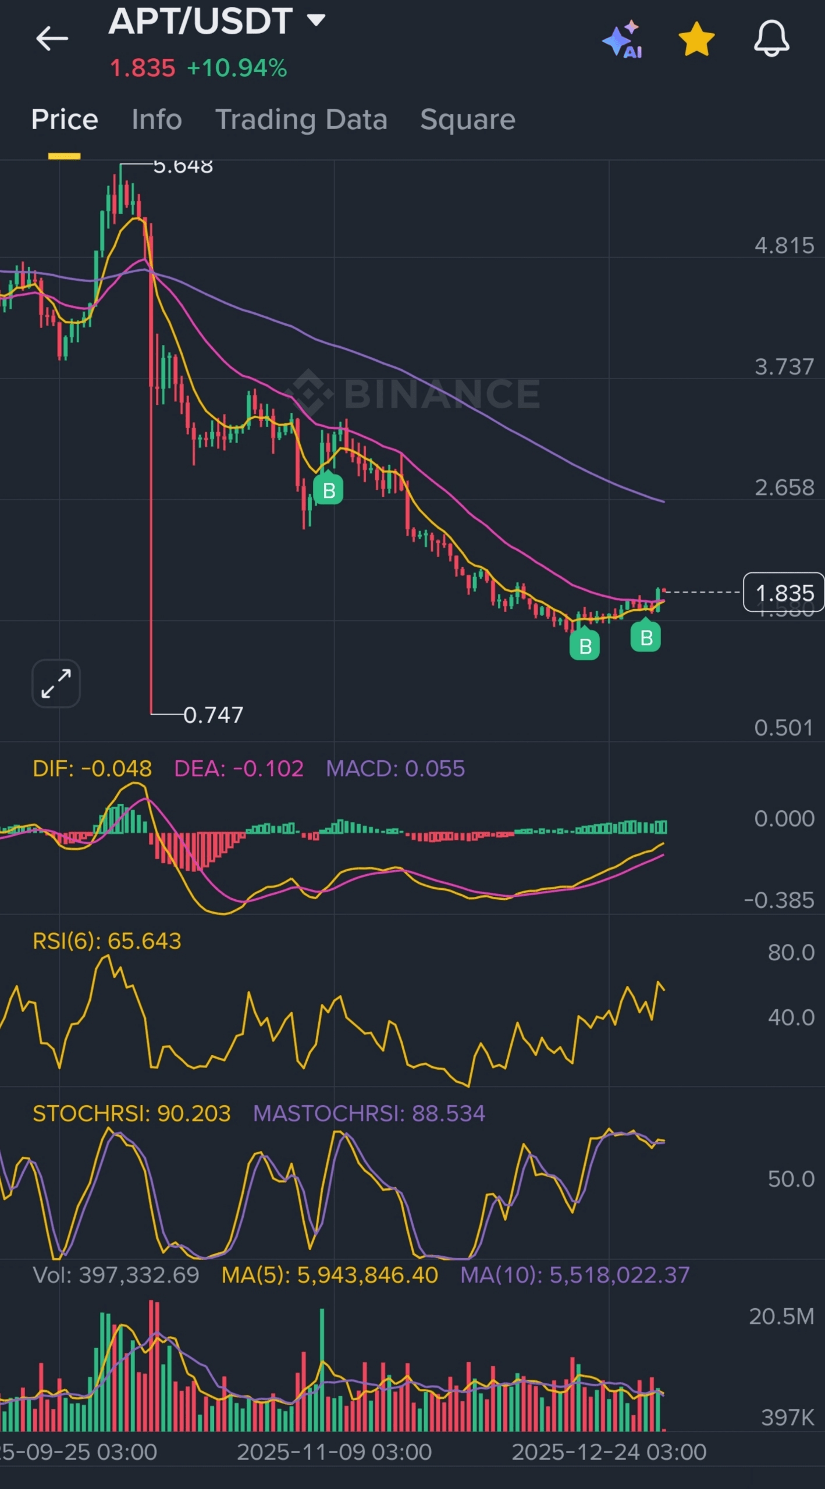Tap the RSI(6): 65.643 label
825x1489 pixels.
click(107, 941)
